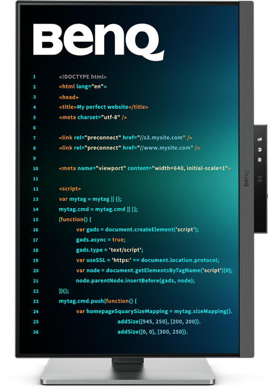The height and width of the screenshot is (389, 269).
Task: Click the diamond-shaped symbol on side module
Action: click(259, 179)
